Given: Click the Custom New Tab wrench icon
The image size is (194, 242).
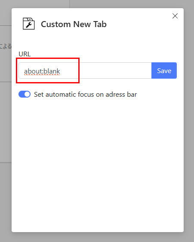Looking at the screenshot, I should [x=29, y=24].
